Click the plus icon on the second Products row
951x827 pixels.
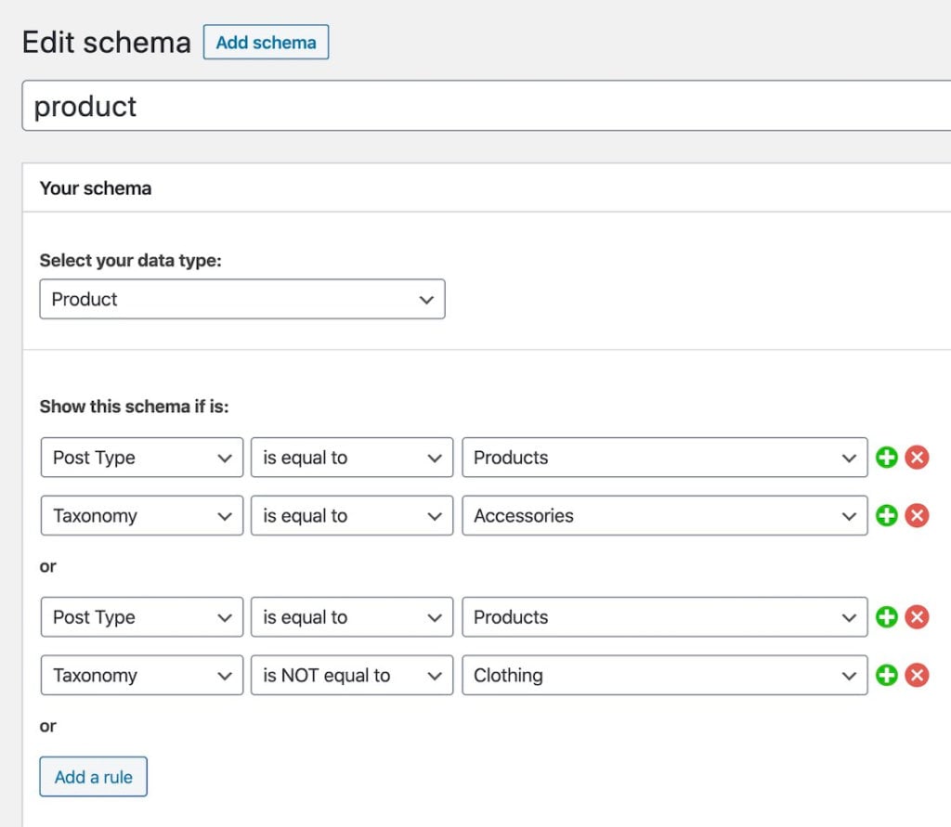click(886, 616)
